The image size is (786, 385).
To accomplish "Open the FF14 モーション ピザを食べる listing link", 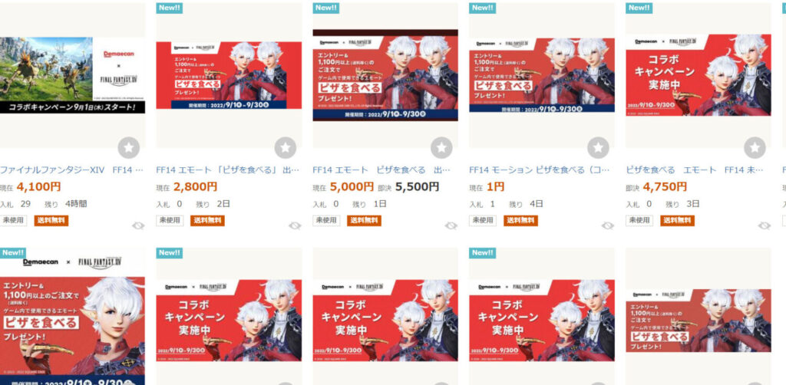I will click(540, 169).
